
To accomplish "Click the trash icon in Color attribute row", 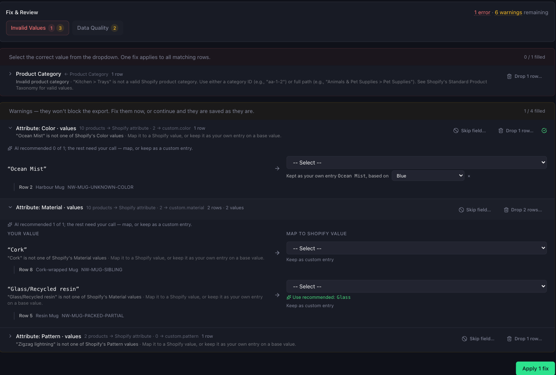I will tap(501, 131).
